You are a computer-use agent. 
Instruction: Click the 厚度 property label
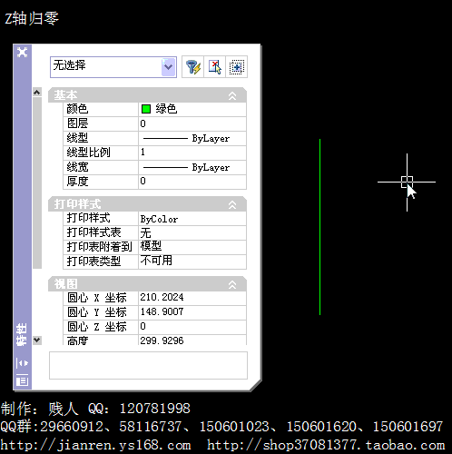click(77, 182)
